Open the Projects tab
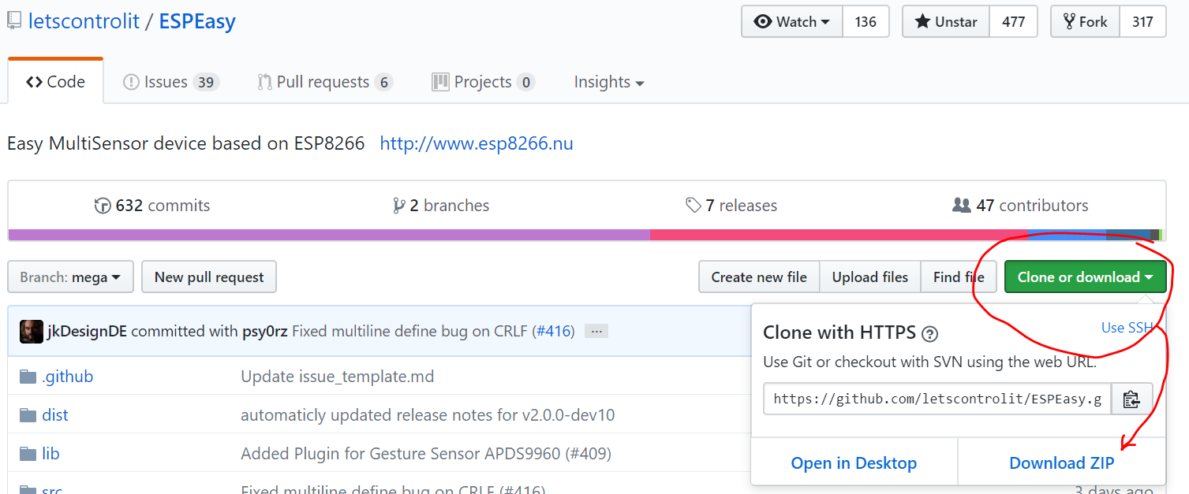 coord(484,82)
